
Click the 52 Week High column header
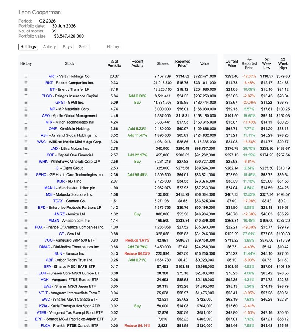[x=283, y=63]
